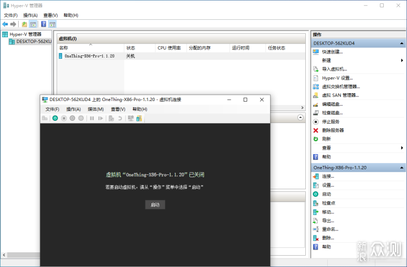Screen dimensions: 407x267
Task: Open Media menu in VM connection window
Action: [96, 109]
